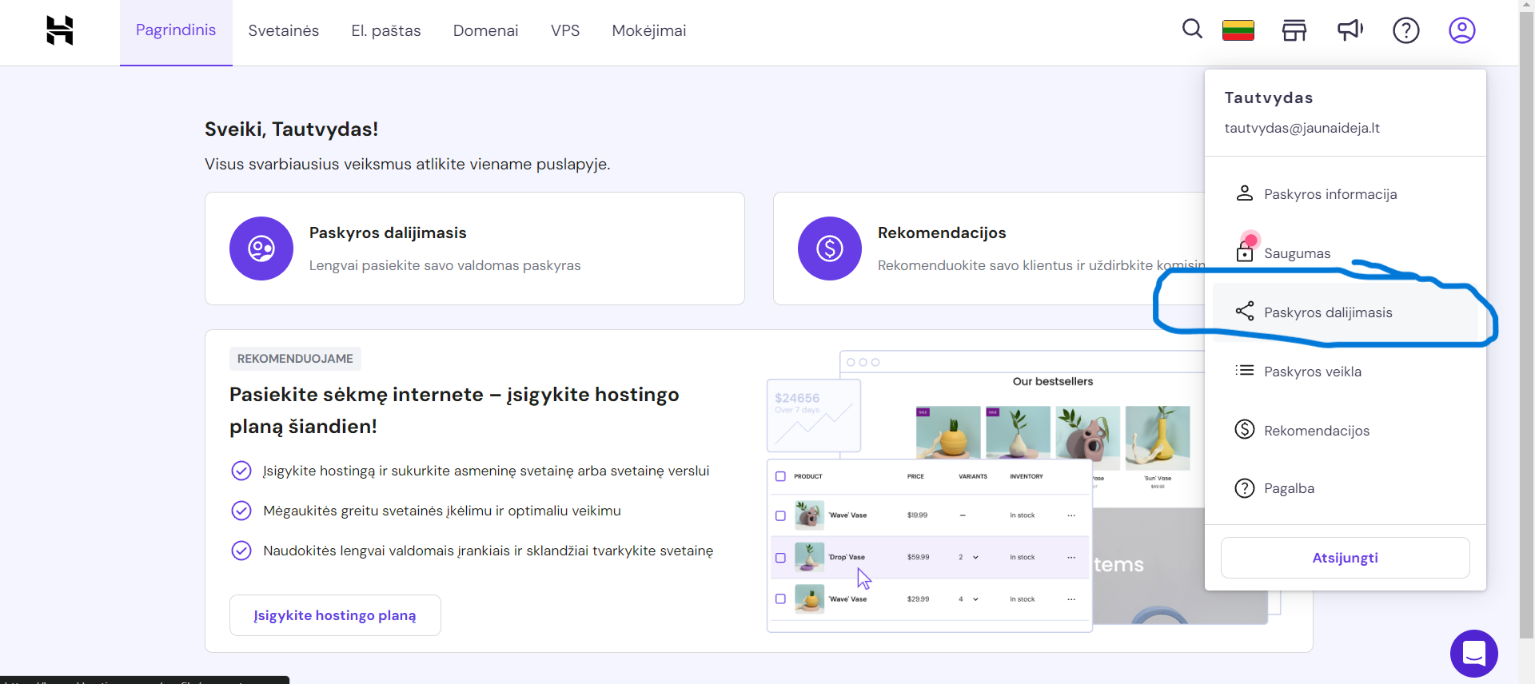Choose Paskyros informacija in profile menu
The width and height of the screenshot is (1535, 684).
(1330, 194)
